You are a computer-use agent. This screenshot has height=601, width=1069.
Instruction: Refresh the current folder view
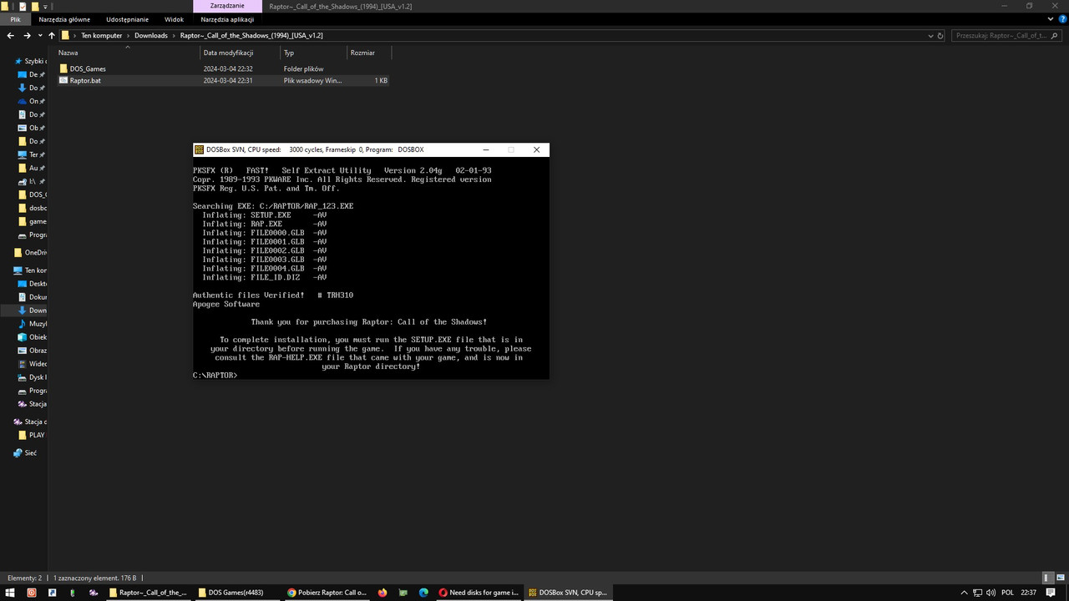point(940,36)
